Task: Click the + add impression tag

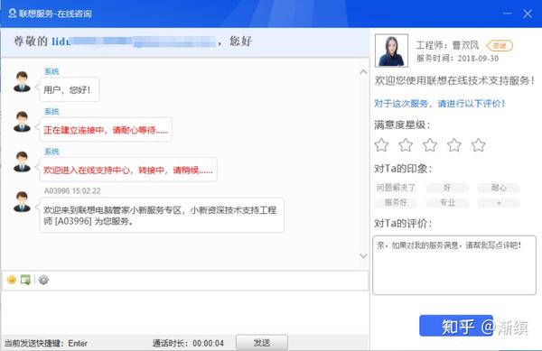Action: [499, 203]
